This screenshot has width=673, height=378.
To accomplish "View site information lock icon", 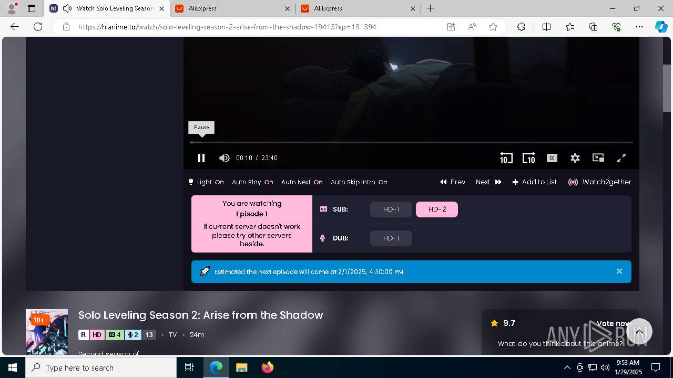I will click(x=66, y=27).
